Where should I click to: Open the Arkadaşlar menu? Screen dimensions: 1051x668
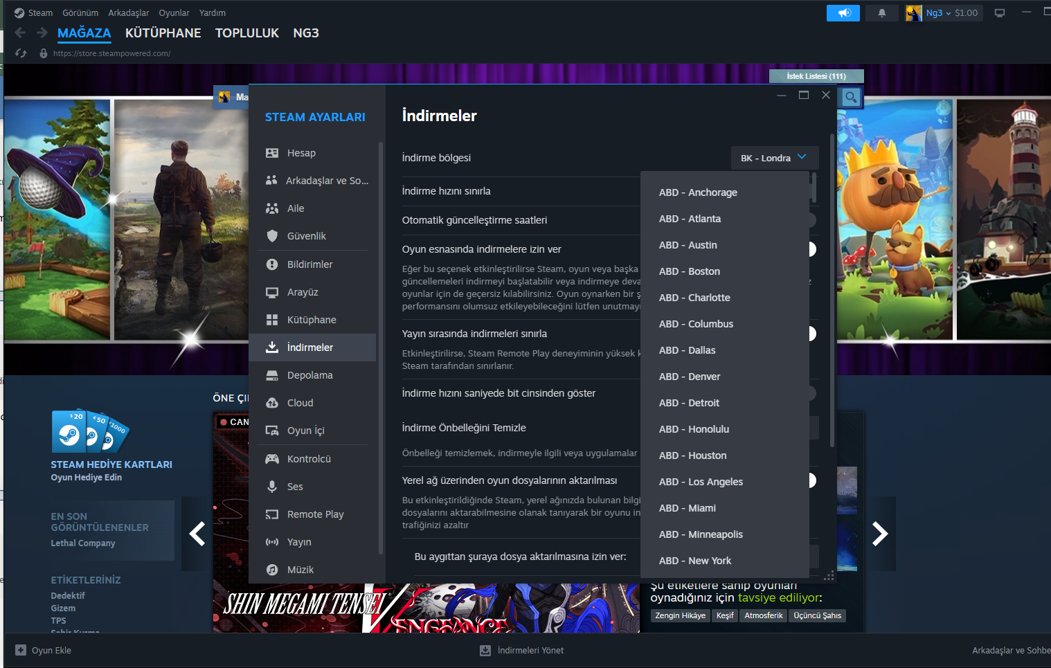click(129, 13)
